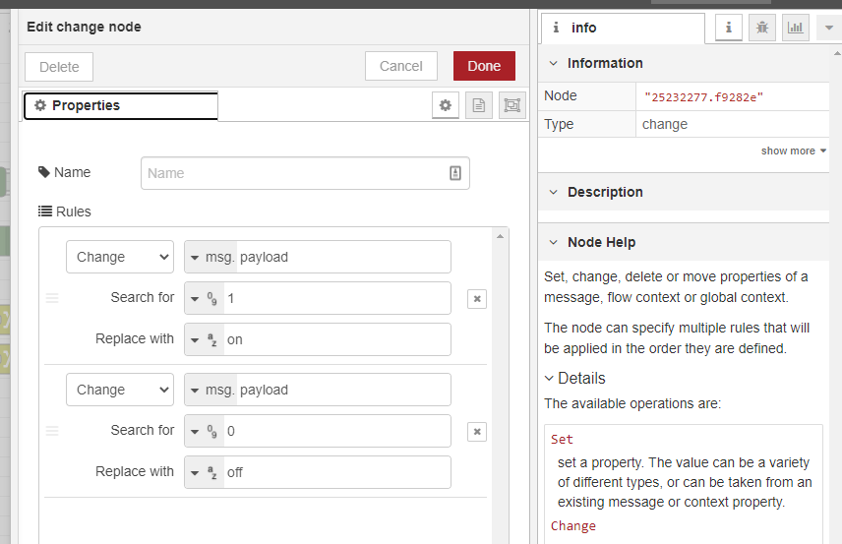Click the Edit change node title
This screenshot has width=842, height=544.
(84, 27)
